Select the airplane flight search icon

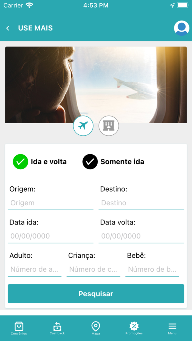[x=83, y=126]
